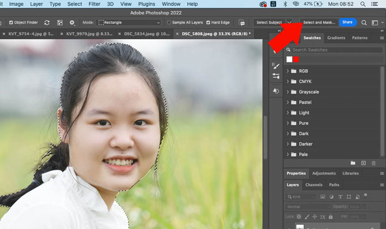Image resolution: width=386 pixels, height=229 pixels.
Task: Open Photoshop search magnifier in options bar
Action: [x=364, y=23]
